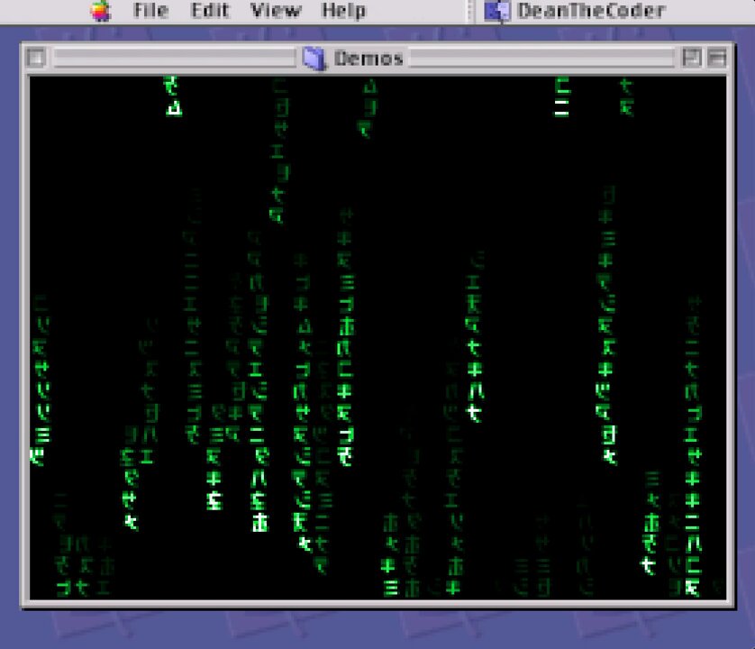
Task: Click the Demos title text
Action: [x=368, y=59]
